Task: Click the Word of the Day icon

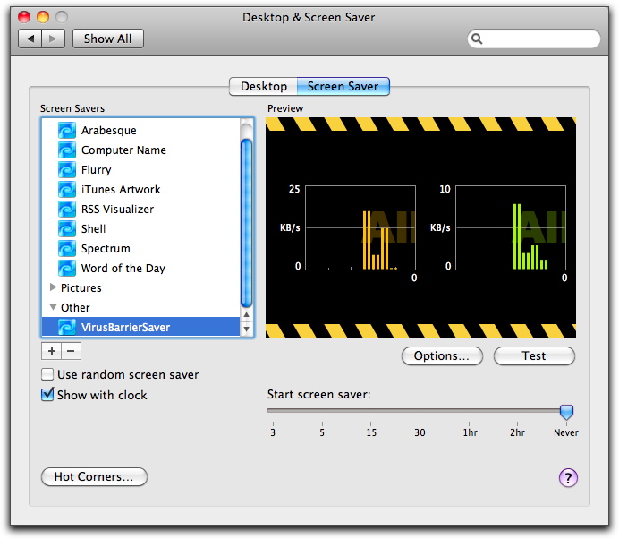Action: (x=67, y=269)
